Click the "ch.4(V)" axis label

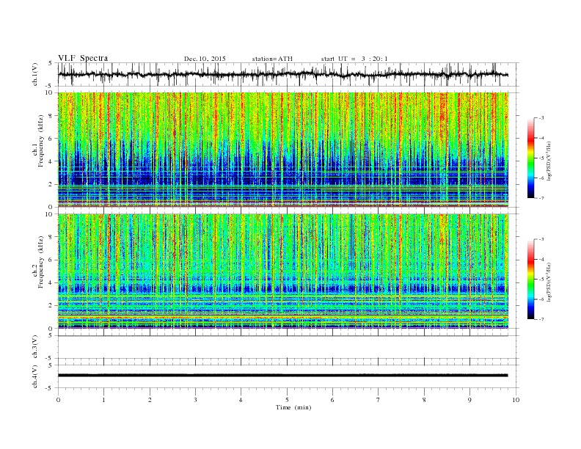point(35,377)
